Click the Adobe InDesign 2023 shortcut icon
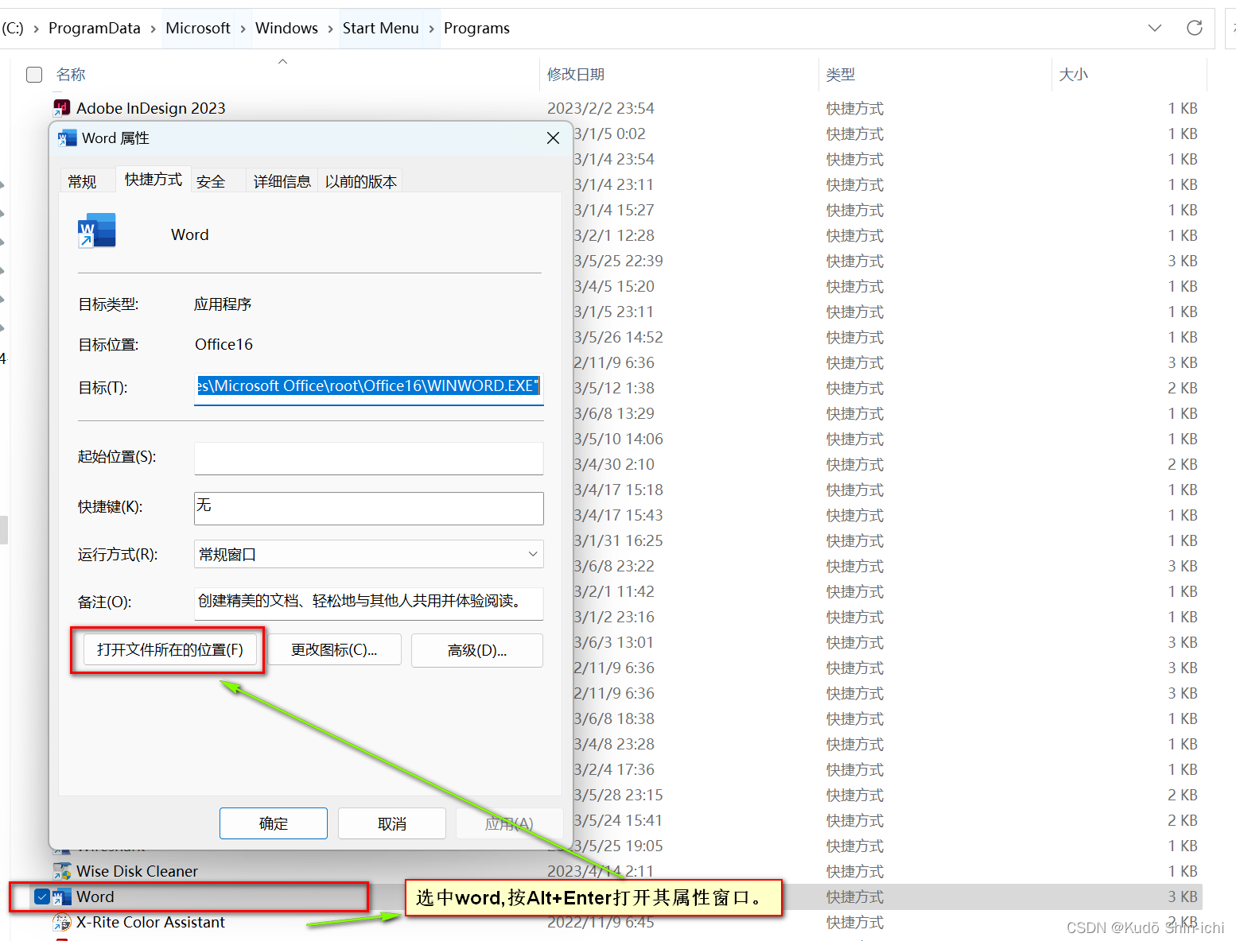This screenshot has height=941, width=1236. [61, 107]
